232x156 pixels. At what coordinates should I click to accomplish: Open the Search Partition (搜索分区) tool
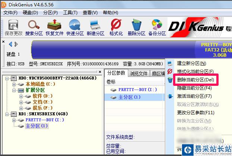click(34, 28)
